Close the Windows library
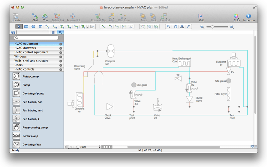Screen dimensions: 267x167 60,57
